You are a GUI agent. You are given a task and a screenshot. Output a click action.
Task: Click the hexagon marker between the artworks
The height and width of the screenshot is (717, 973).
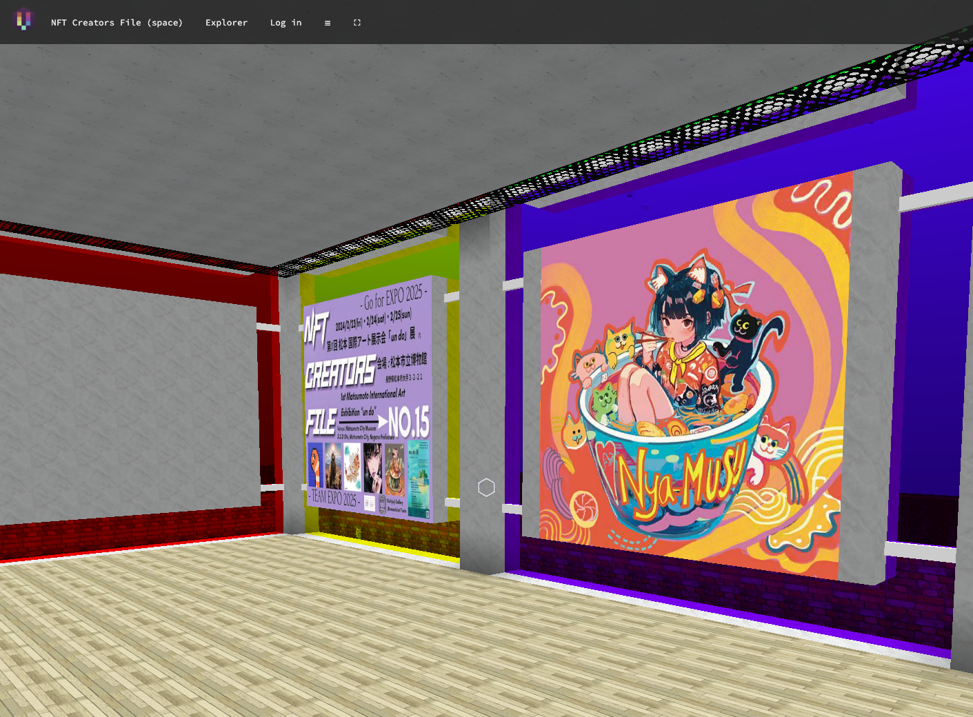point(486,487)
